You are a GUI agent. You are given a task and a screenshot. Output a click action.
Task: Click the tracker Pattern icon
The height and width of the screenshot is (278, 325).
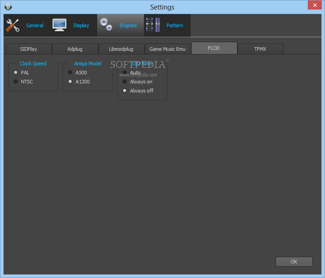click(153, 24)
